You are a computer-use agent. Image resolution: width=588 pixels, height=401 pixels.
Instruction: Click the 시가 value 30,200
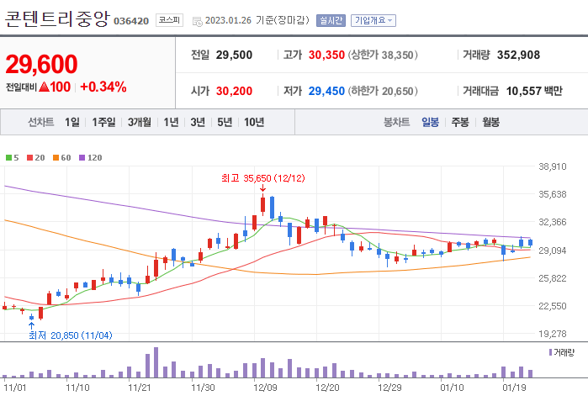tap(234, 91)
